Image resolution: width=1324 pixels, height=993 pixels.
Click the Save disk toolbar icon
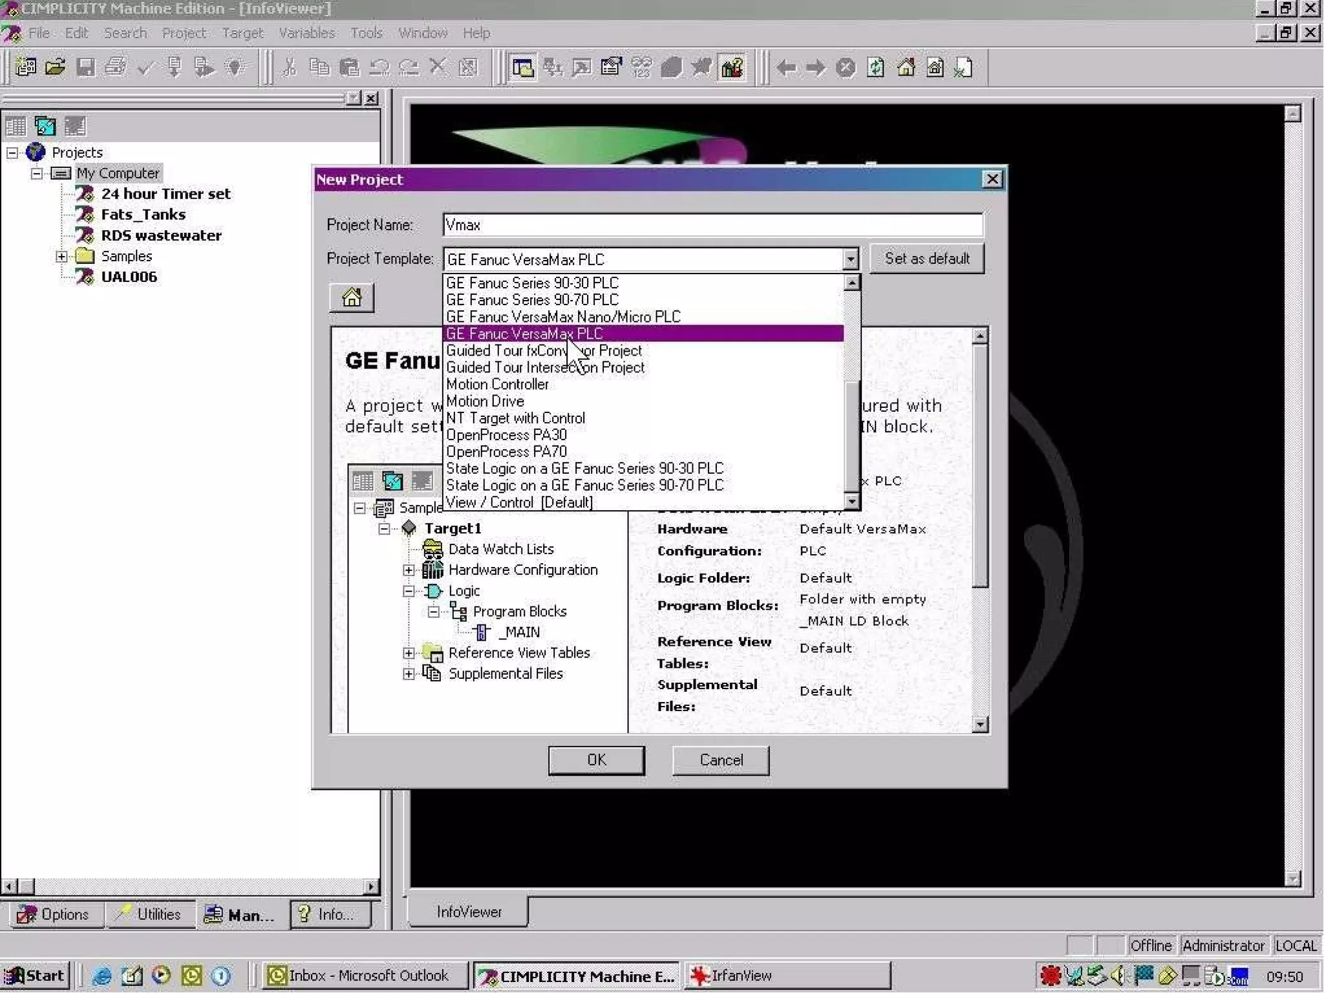pyautogui.click(x=85, y=67)
